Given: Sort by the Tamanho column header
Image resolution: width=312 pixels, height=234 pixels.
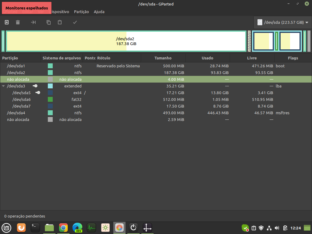Looking at the screenshot, I should click(x=163, y=58).
